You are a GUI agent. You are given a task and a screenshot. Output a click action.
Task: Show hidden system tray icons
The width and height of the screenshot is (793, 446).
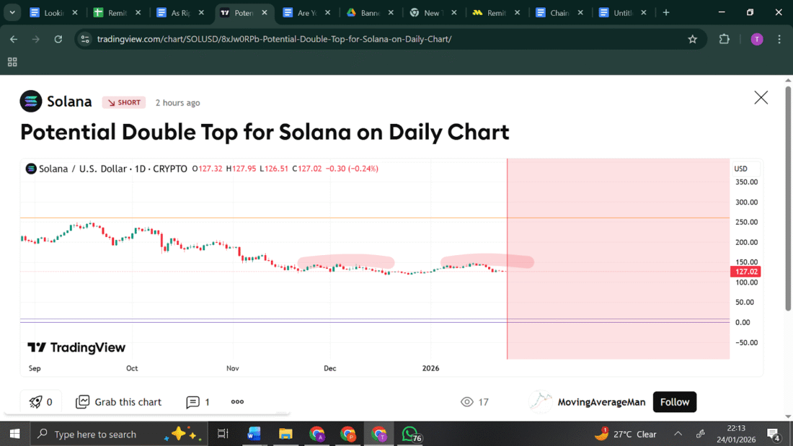click(678, 434)
